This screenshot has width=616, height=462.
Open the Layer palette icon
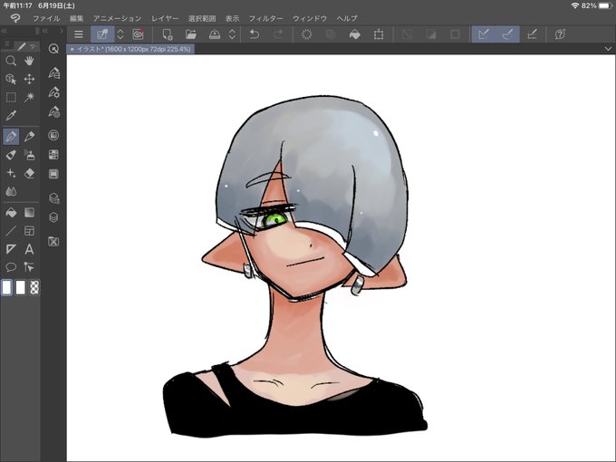point(53,217)
